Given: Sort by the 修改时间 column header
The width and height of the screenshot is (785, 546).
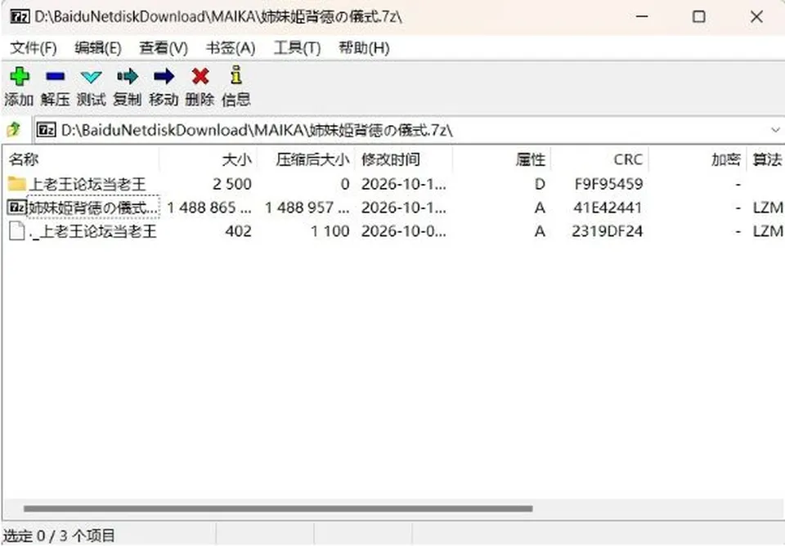Looking at the screenshot, I should pos(404,159).
